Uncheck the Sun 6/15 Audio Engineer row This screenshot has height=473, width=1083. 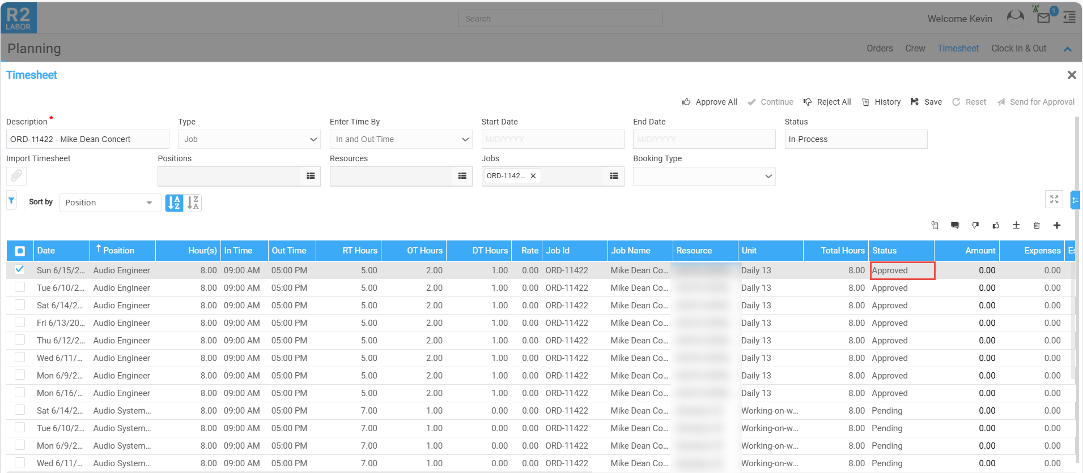coord(20,269)
